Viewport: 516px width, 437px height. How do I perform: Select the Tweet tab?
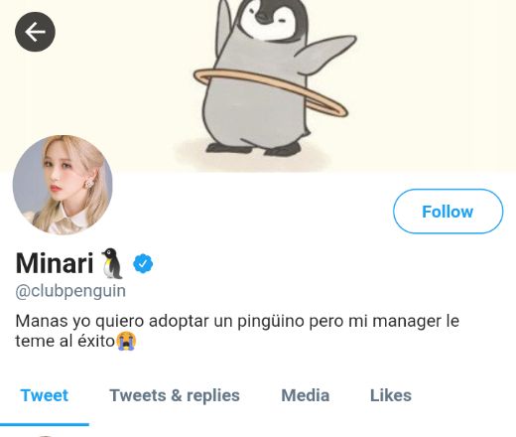[x=45, y=395]
